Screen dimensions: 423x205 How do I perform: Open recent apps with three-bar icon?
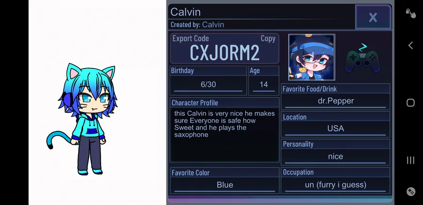[x=410, y=160]
